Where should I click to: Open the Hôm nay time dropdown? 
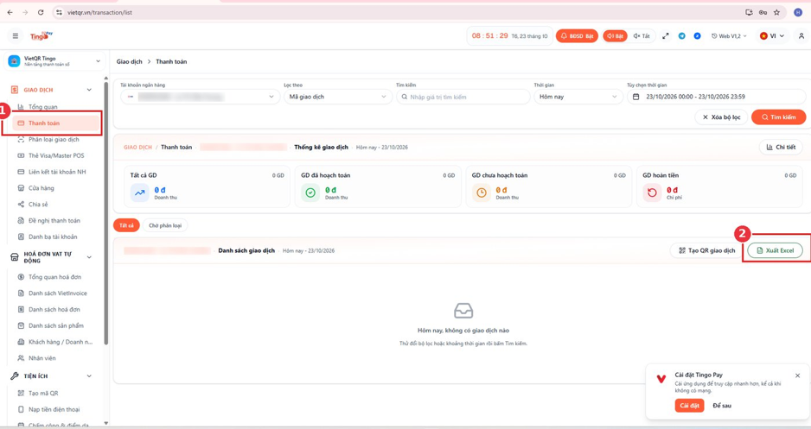[578, 97]
